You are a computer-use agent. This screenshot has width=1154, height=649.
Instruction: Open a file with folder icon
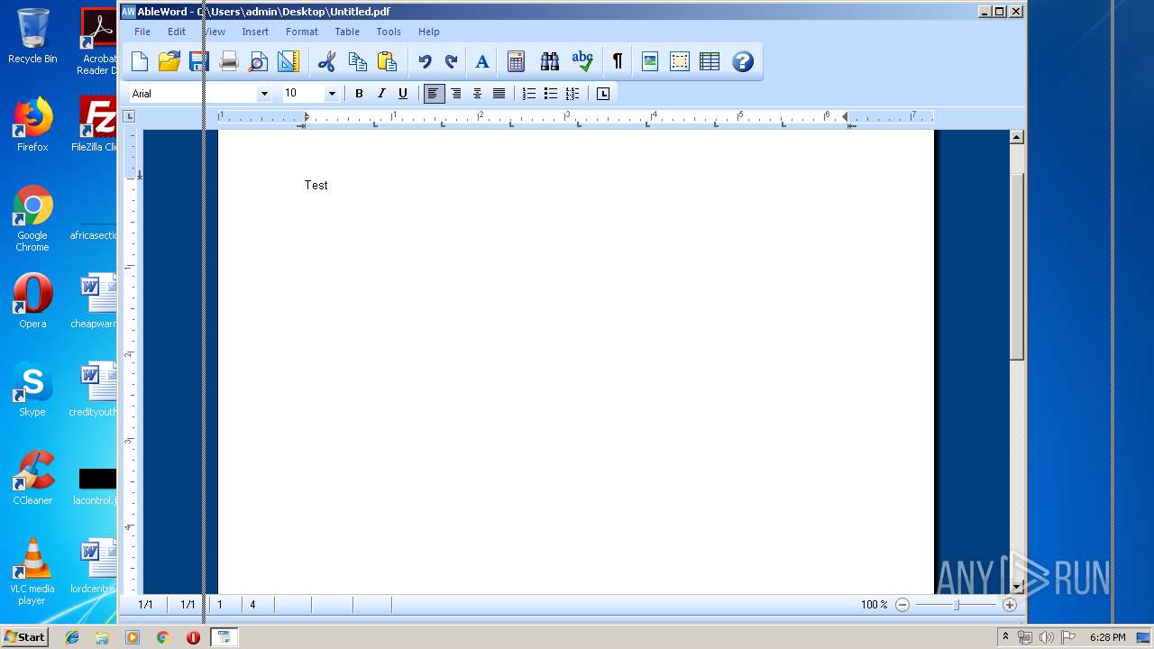point(169,61)
